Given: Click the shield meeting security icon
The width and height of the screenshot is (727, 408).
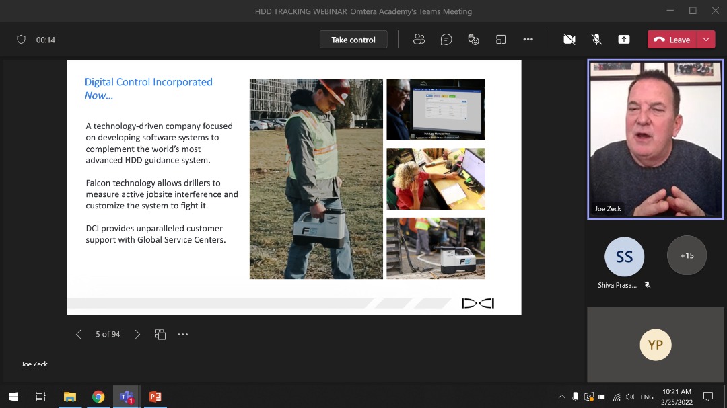Looking at the screenshot, I should tap(21, 40).
